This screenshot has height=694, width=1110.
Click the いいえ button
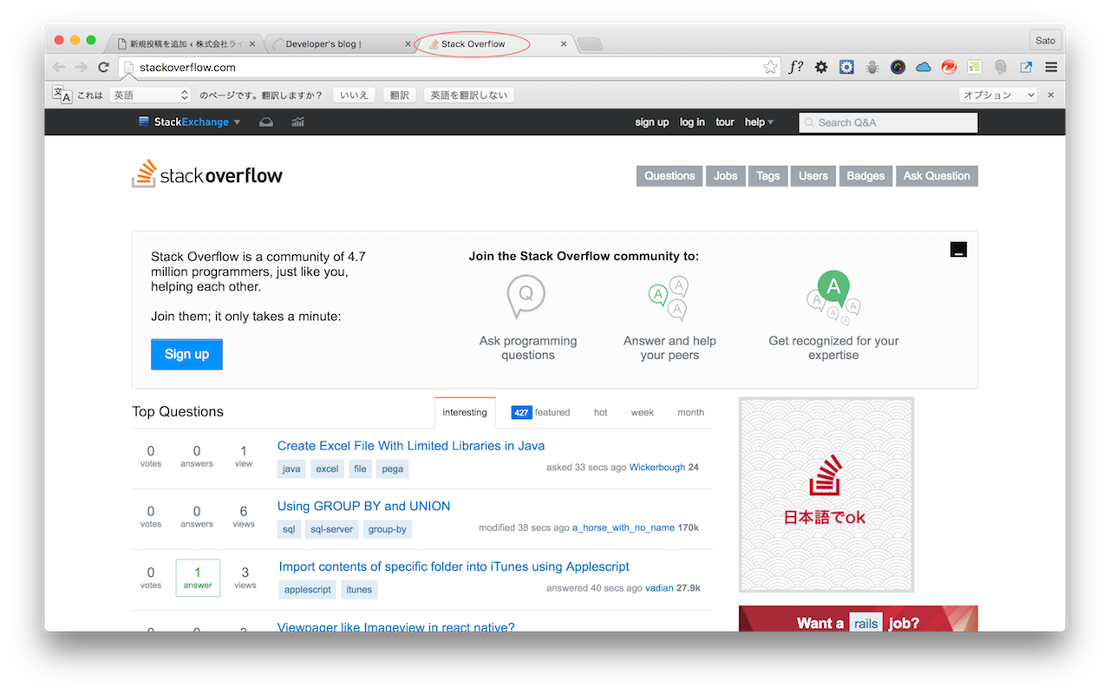coord(354,95)
